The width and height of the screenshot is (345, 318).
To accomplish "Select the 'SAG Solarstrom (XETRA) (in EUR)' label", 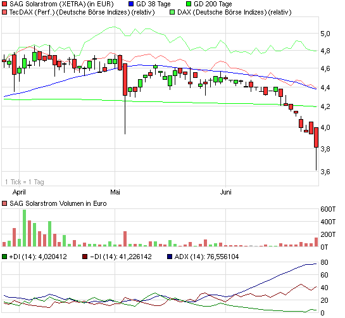I will (61, 4).
